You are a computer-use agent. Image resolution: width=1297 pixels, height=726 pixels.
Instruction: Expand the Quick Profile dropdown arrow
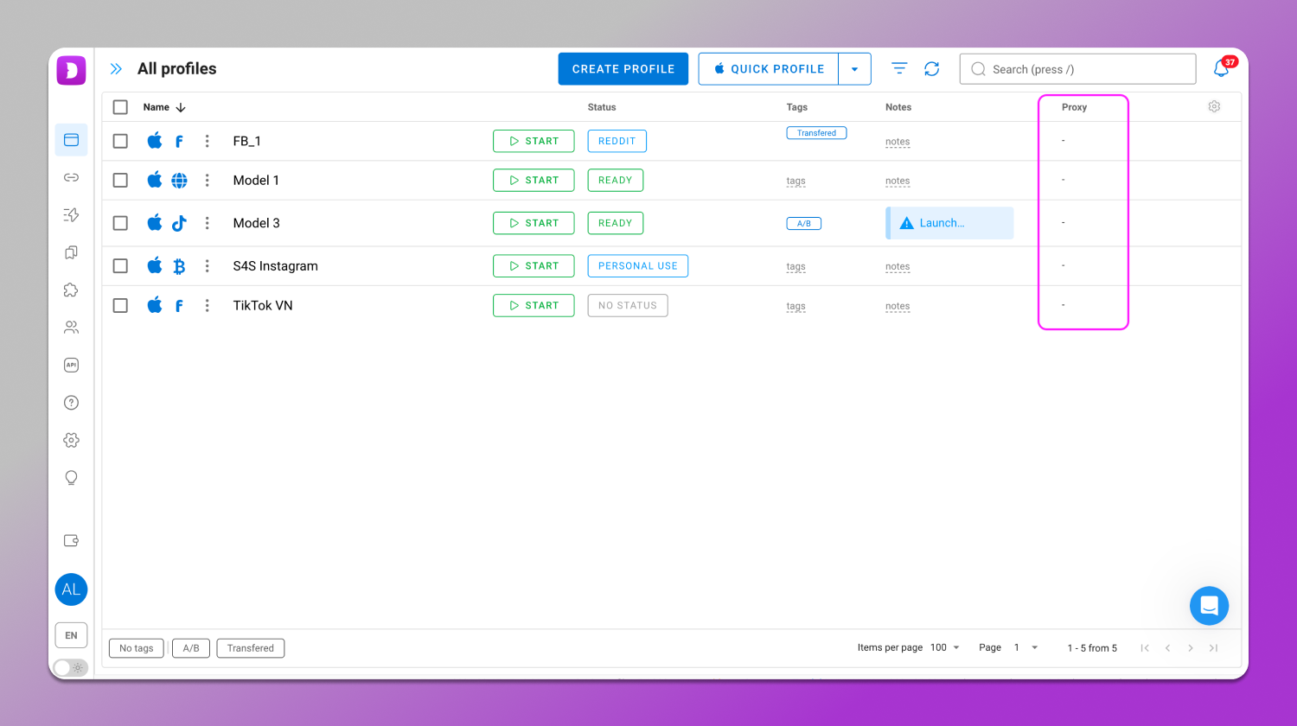tap(854, 69)
